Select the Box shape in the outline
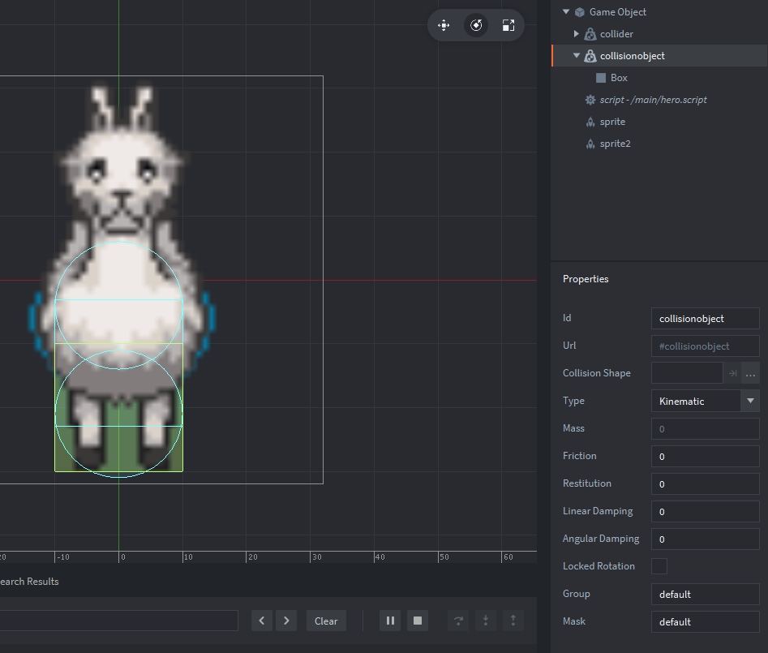 (659, 78)
